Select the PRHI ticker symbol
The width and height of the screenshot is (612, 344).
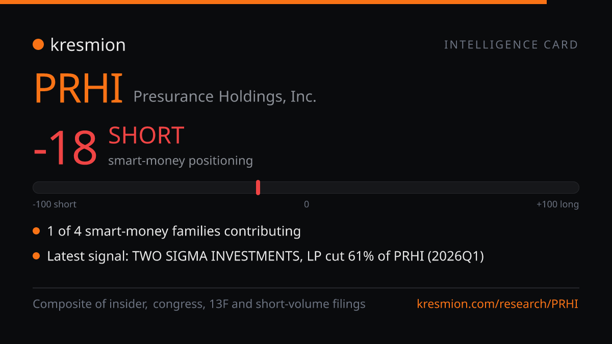79,88
